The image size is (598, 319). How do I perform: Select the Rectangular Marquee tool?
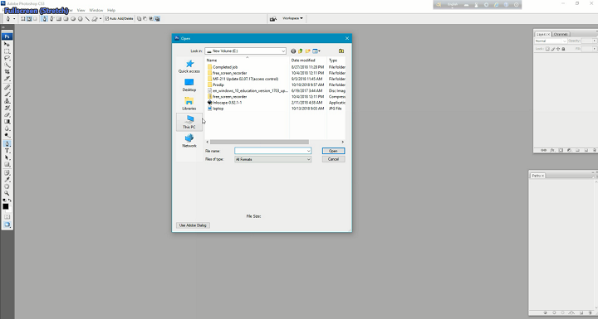pos(7,51)
